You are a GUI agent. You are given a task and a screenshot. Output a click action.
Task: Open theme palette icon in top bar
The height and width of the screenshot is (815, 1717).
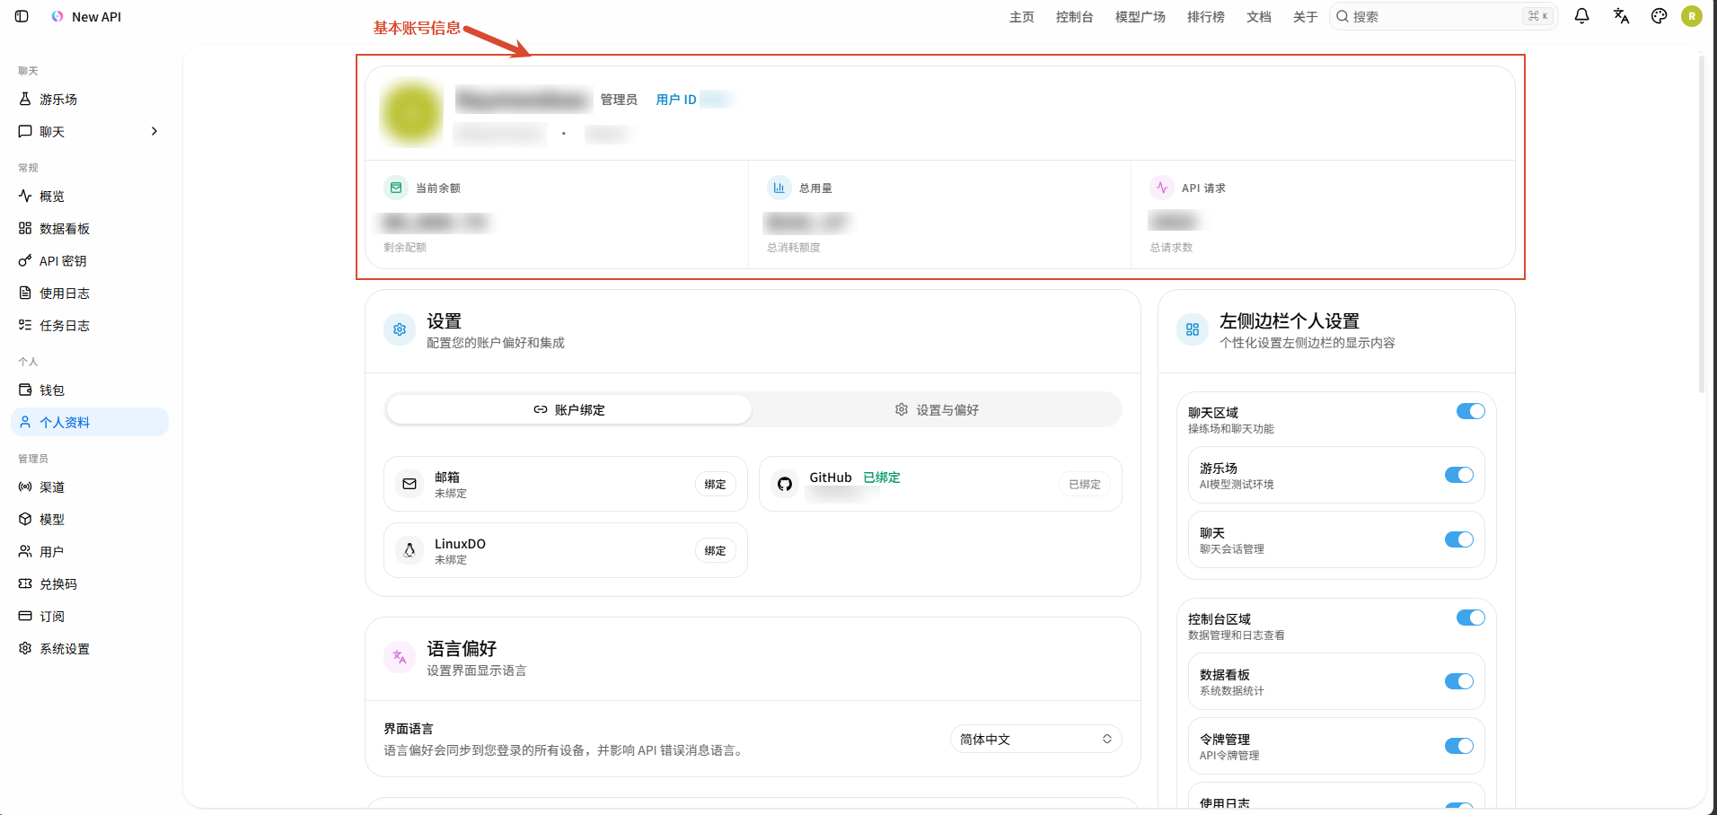pos(1659,16)
